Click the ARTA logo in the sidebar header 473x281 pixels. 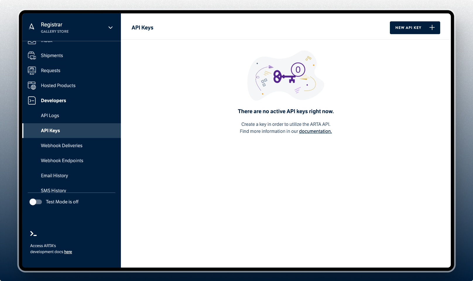click(x=32, y=27)
